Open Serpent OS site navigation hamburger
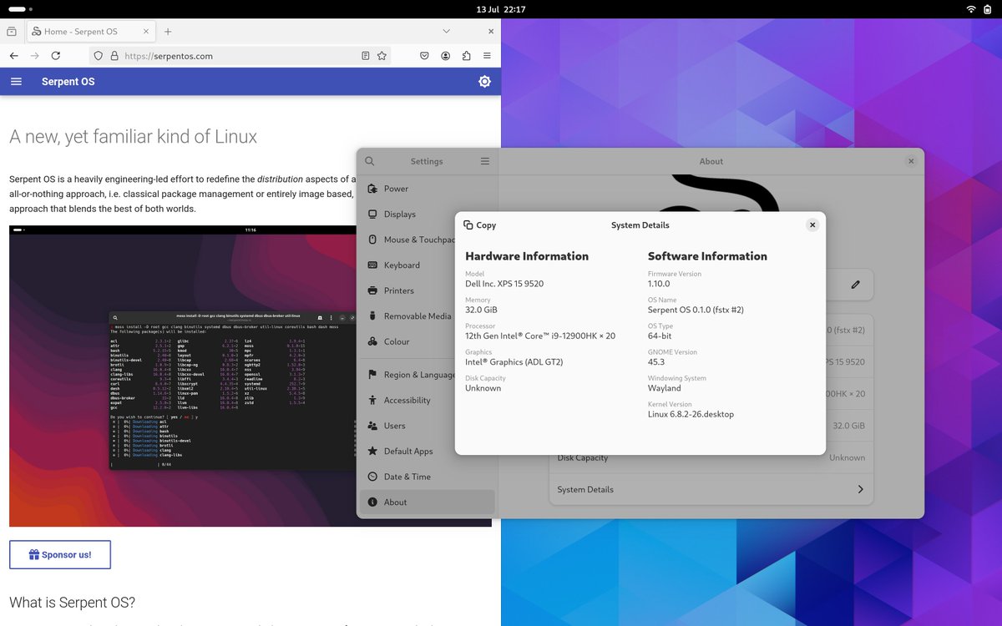 coord(16,82)
